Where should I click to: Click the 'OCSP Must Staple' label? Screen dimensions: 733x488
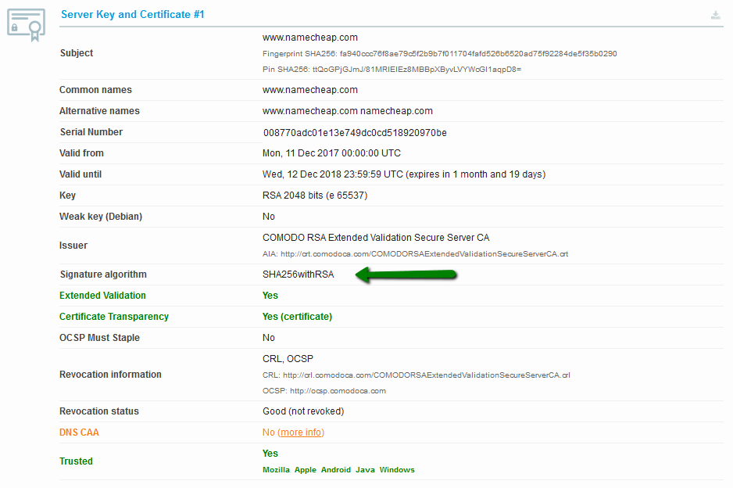(x=99, y=337)
